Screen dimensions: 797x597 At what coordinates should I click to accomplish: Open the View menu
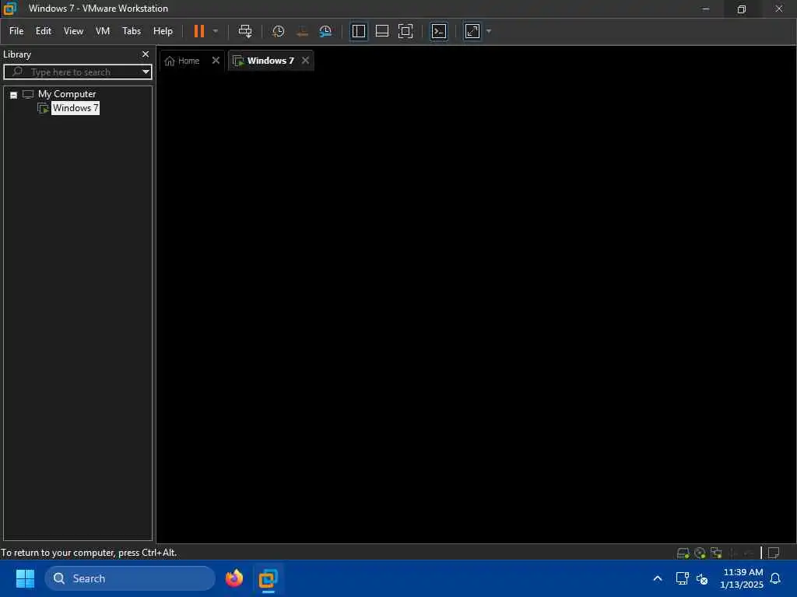(x=73, y=31)
